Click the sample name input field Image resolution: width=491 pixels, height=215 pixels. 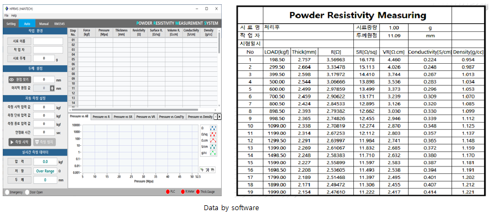click(48, 41)
